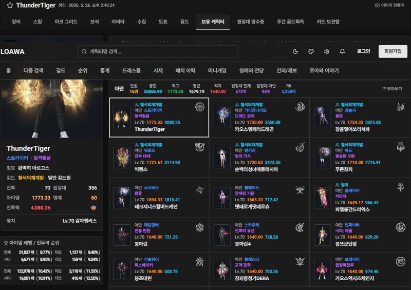411x290 pixels.
Task: Click the Devil Hunter class emblem on 붕마린 card
Action: [200, 227]
